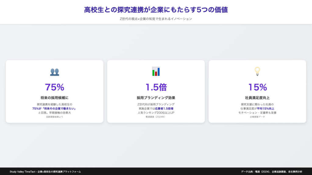This screenshot has width=312, height=175.
Task: Select the 人気ランキング200位以上UP line
Action: click(156, 113)
